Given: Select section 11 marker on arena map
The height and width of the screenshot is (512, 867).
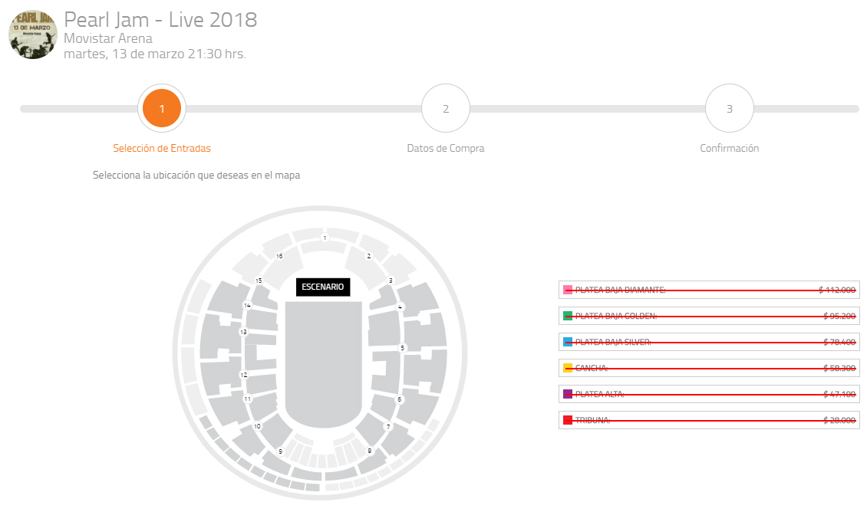Looking at the screenshot, I should (247, 399).
